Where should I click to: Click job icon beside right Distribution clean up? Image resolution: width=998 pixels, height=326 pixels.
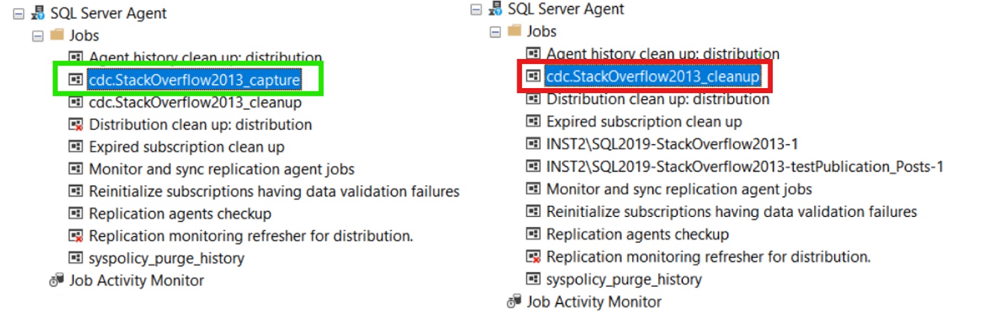click(x=533, y=99)
